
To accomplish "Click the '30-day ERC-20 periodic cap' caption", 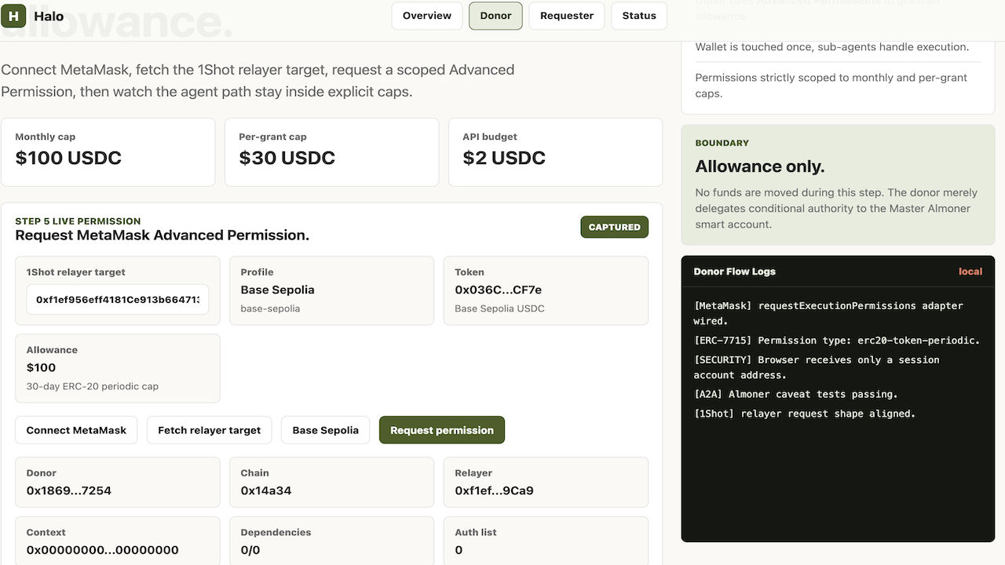I will pos(93,386).
